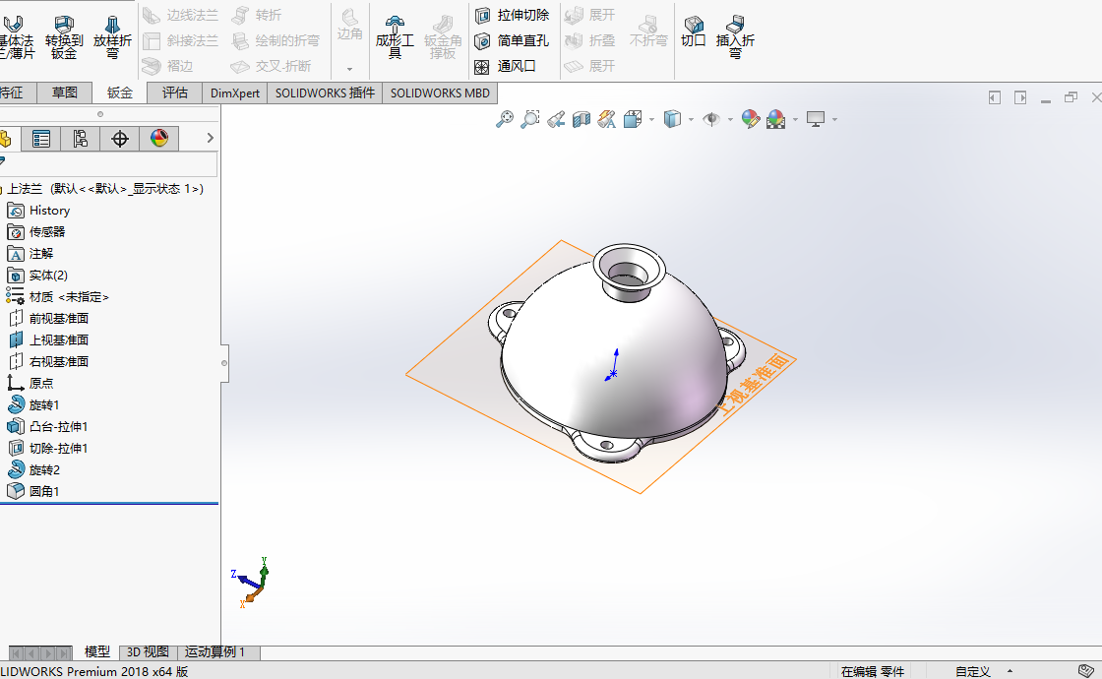Click the Display Style cube icon
Viewport: 1102px width, 679px height.
tap(673, 119)
